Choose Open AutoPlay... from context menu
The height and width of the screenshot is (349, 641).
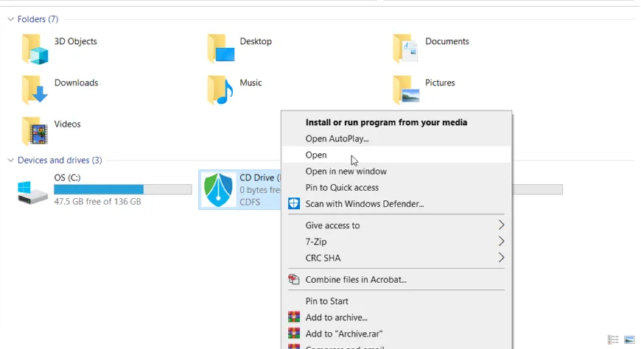(x=396, y=138)
